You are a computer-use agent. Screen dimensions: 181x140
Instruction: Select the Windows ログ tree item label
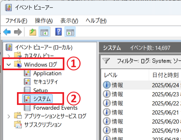point(40,64)
